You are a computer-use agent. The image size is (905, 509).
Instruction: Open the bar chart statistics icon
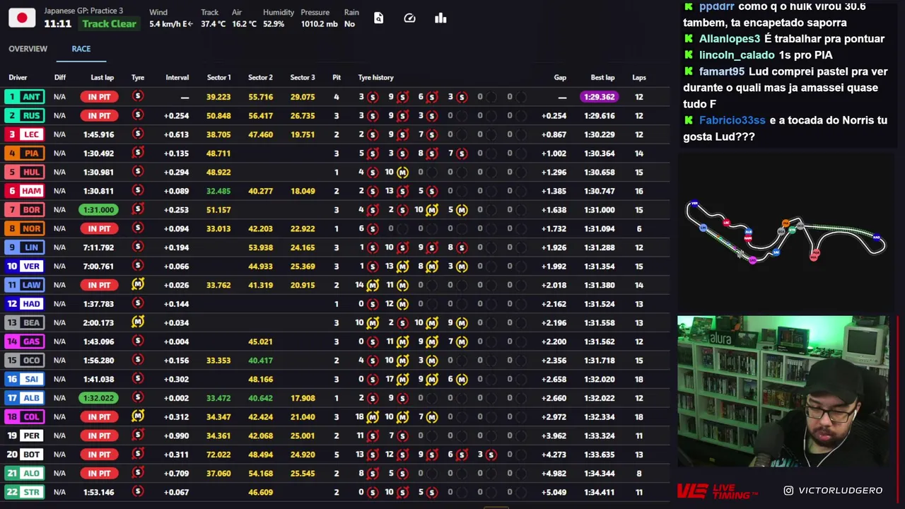click(440, 18)
